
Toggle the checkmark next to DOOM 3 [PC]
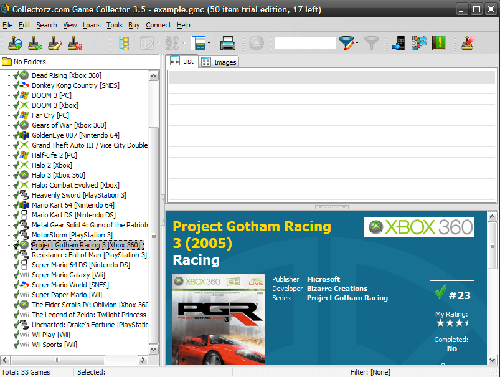point(15,95)
